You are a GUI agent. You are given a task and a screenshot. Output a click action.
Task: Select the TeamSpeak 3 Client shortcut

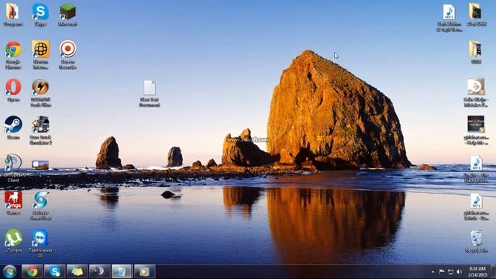click(x=13, y=168)
